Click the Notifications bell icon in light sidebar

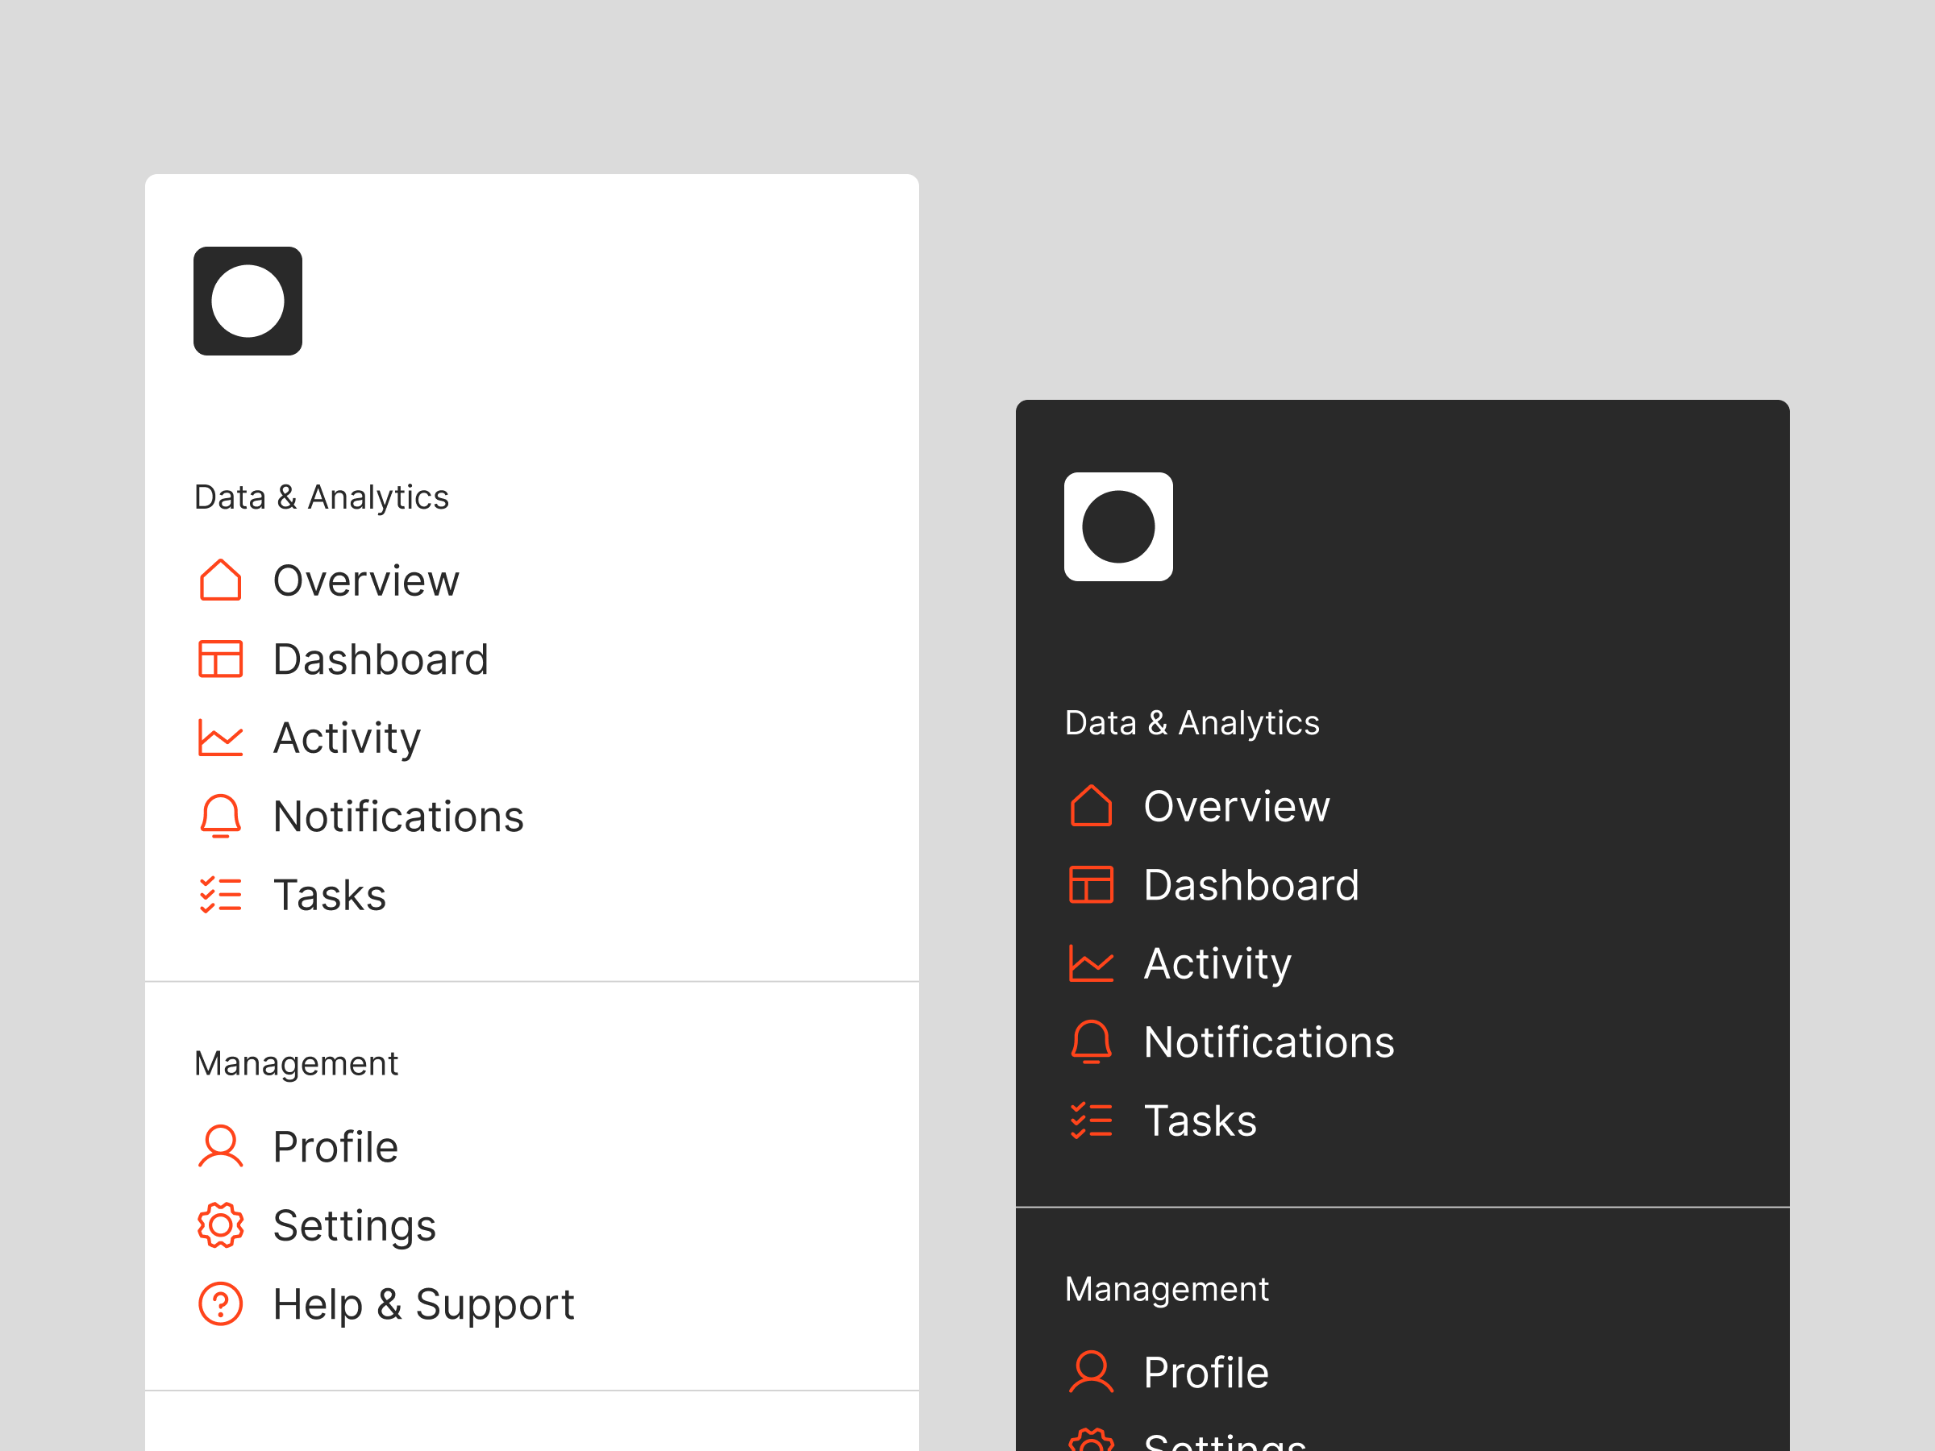coord(220,816)
